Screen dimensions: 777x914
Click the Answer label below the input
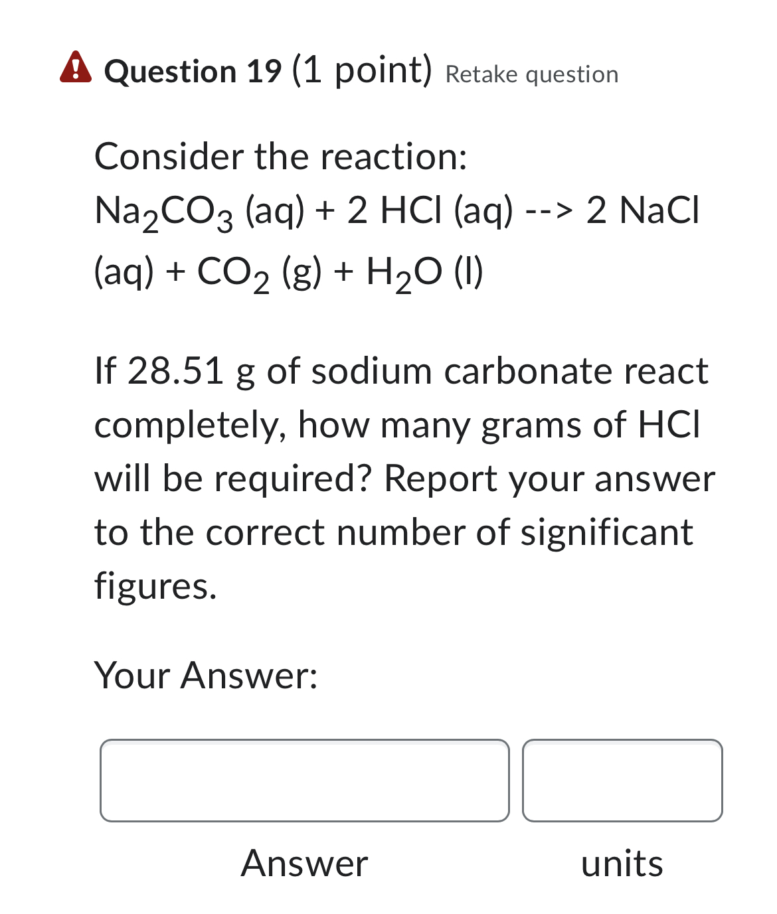(x=304, y=864)
